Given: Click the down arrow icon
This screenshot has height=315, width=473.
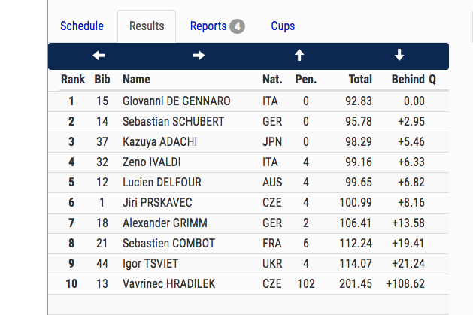Looking at the screenshot, I should (x=399, y=56).
